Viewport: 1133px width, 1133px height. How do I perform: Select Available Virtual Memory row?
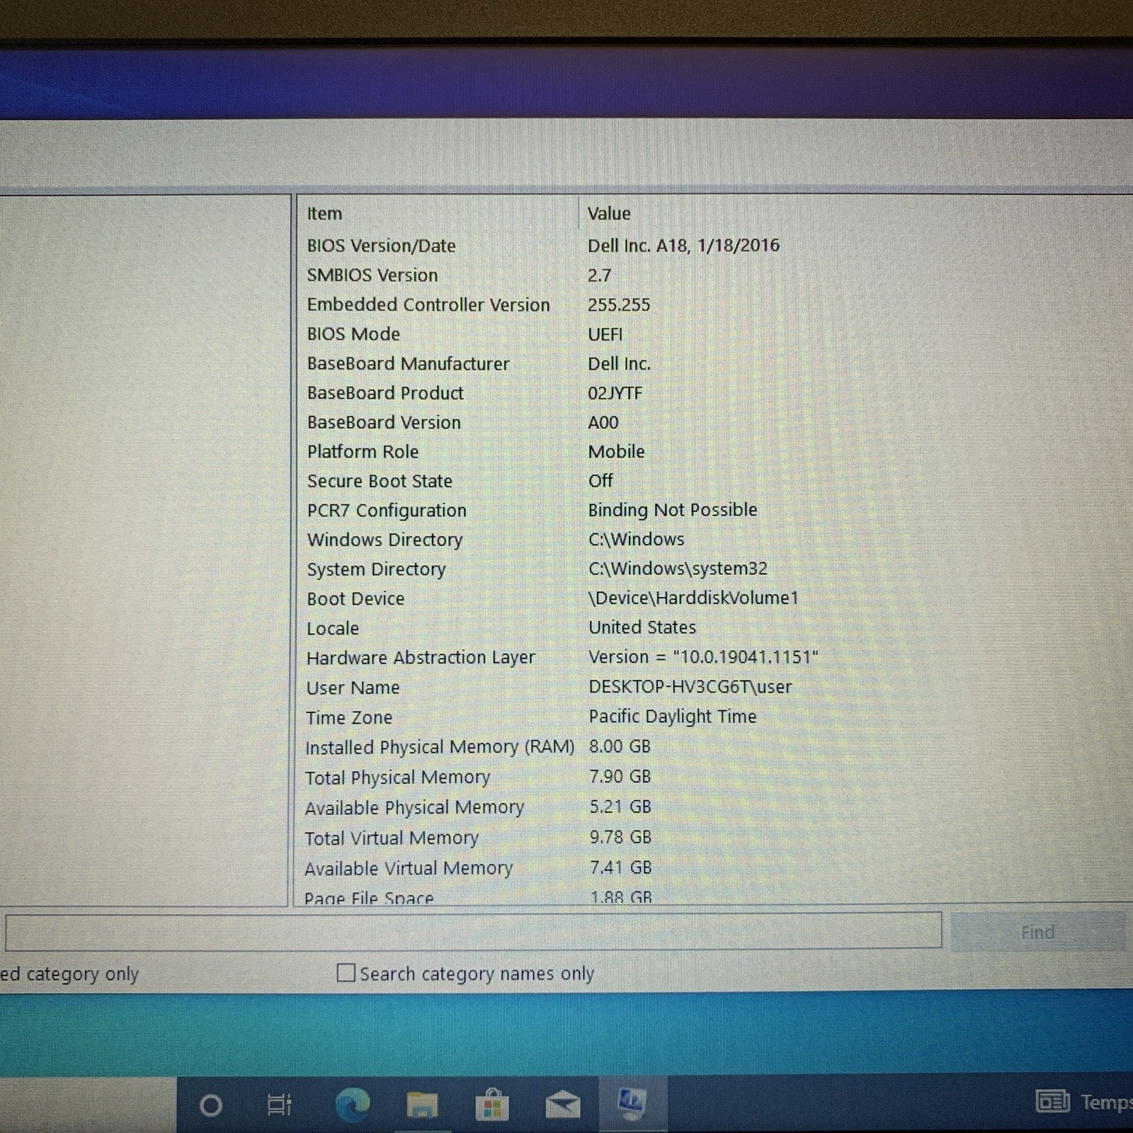[x=714, y=868]
